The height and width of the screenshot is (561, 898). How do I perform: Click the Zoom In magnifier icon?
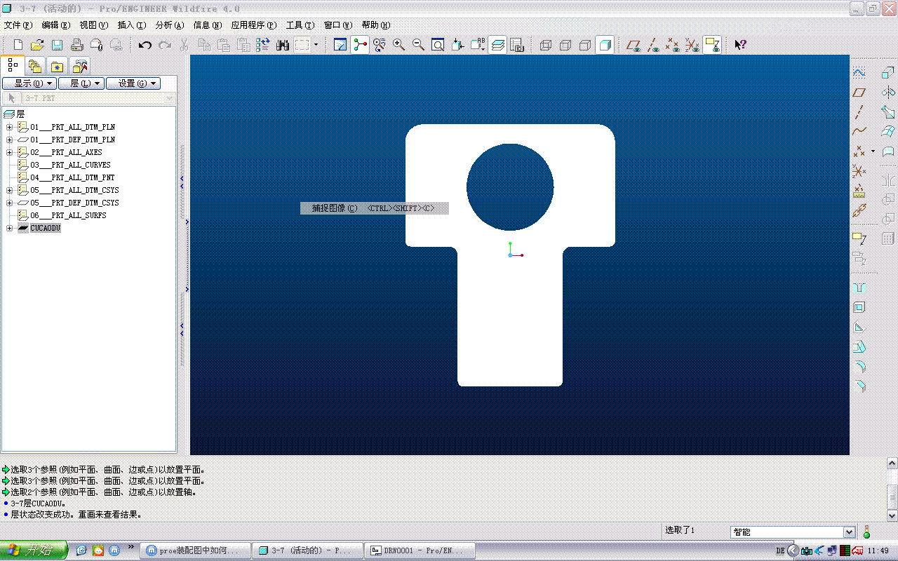point(399,45)
